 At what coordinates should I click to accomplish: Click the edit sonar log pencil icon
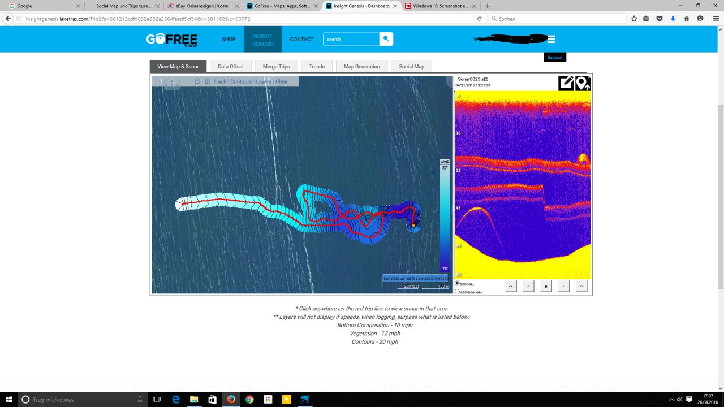point(566,83)
